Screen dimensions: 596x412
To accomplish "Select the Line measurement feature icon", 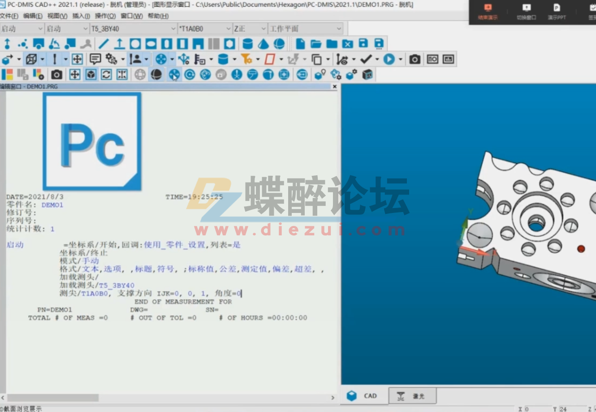I will 104,43.
